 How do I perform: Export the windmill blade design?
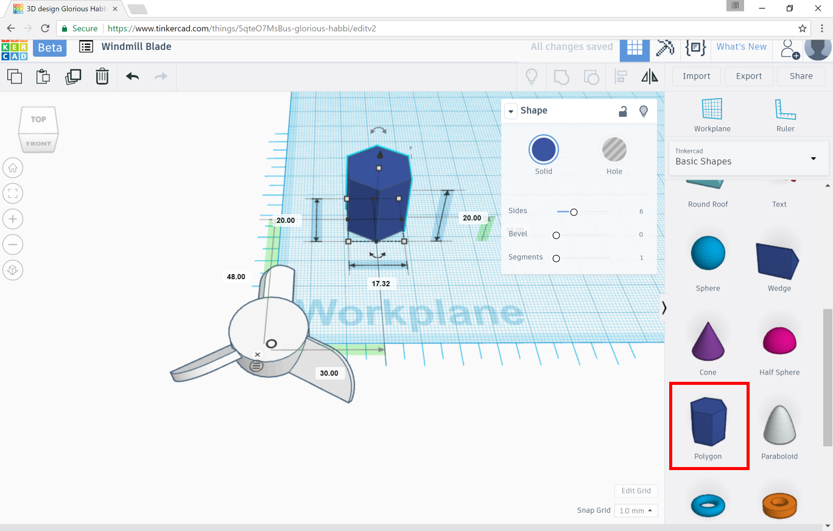coord(748,76)
